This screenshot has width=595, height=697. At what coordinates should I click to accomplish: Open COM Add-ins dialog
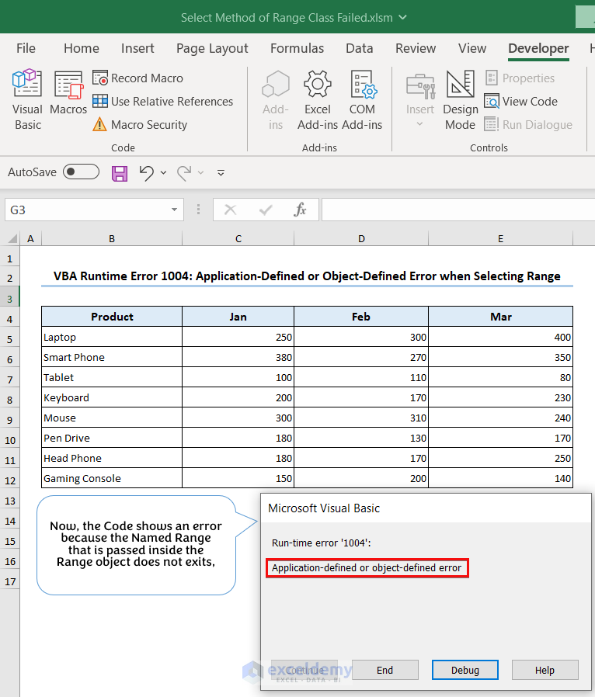tap(362, 101)
